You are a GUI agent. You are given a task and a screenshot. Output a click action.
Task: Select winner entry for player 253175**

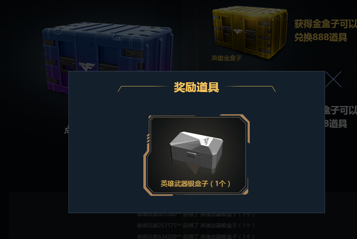pos(196,225)
